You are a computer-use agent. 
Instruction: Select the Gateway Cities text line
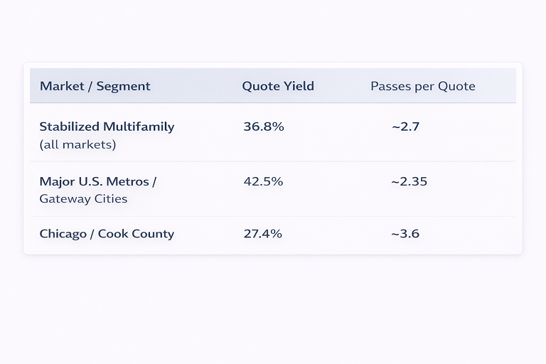[83, 198]
